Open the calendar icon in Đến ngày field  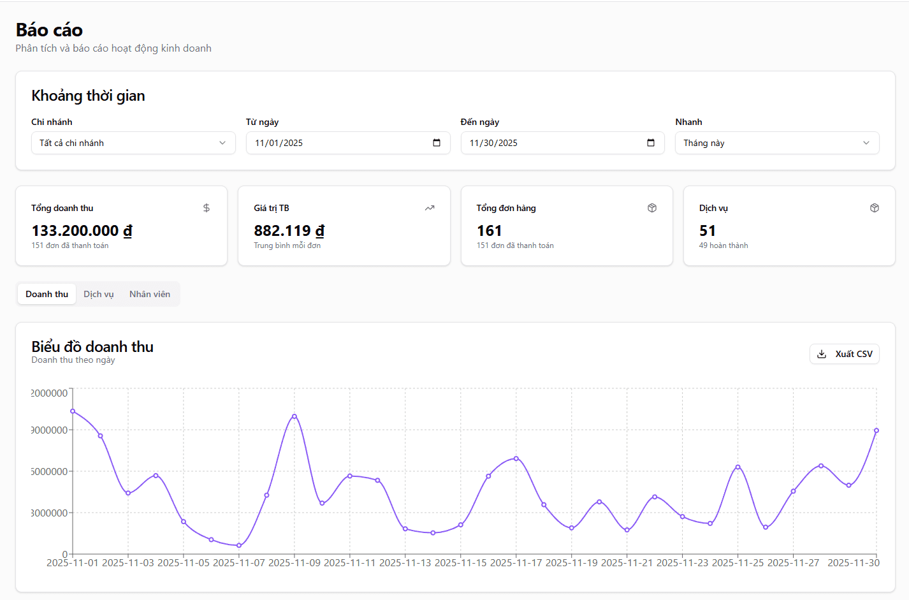650,143
